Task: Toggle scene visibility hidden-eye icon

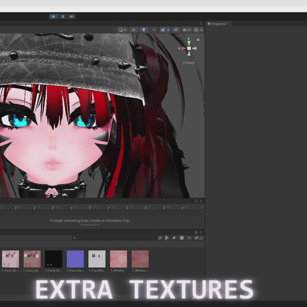Action: (x=176, y=30)
